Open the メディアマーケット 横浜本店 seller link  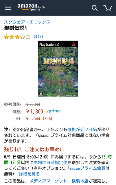click(x=59, y=181)
